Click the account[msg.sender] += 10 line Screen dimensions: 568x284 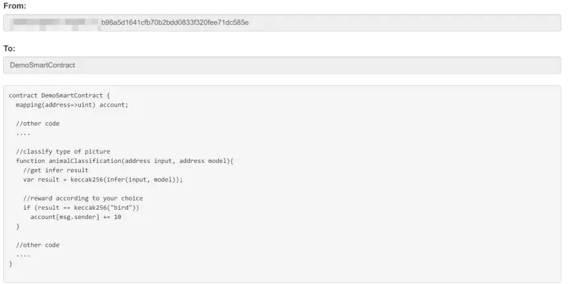76,218
